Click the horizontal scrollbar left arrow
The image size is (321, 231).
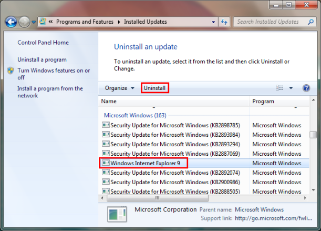pyautogui.click(x=102, y=198)
